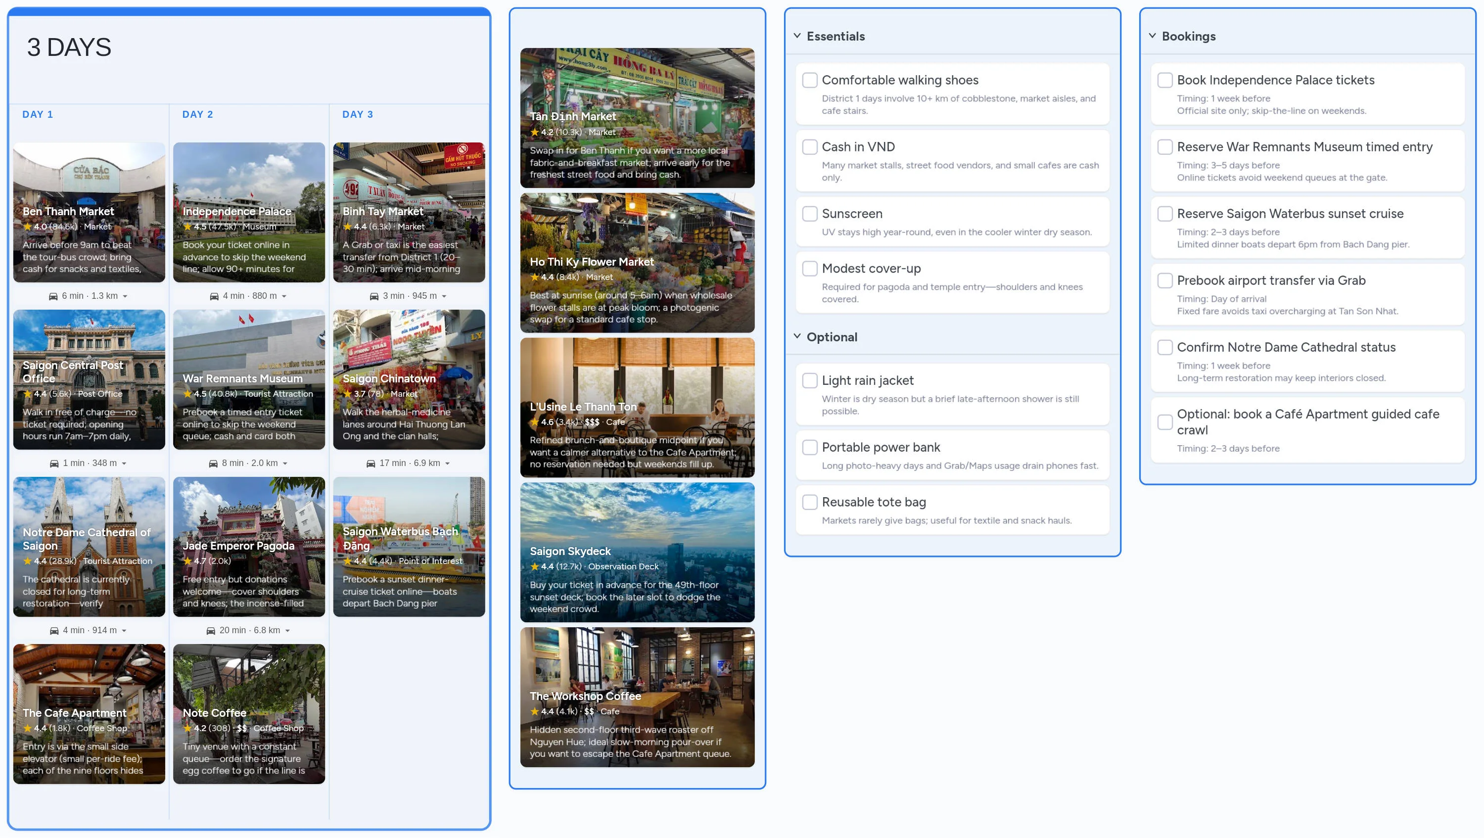Open the Saigon Chinatown card
This screenshot has width=1484, height=838.
click(x=409, y=379)
